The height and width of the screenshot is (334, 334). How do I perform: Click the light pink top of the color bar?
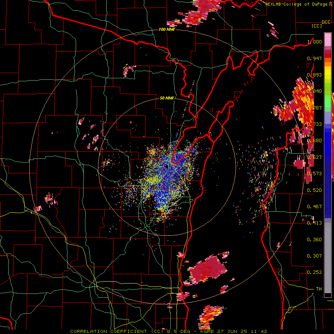pyautogui.click(x=328, y=40)
